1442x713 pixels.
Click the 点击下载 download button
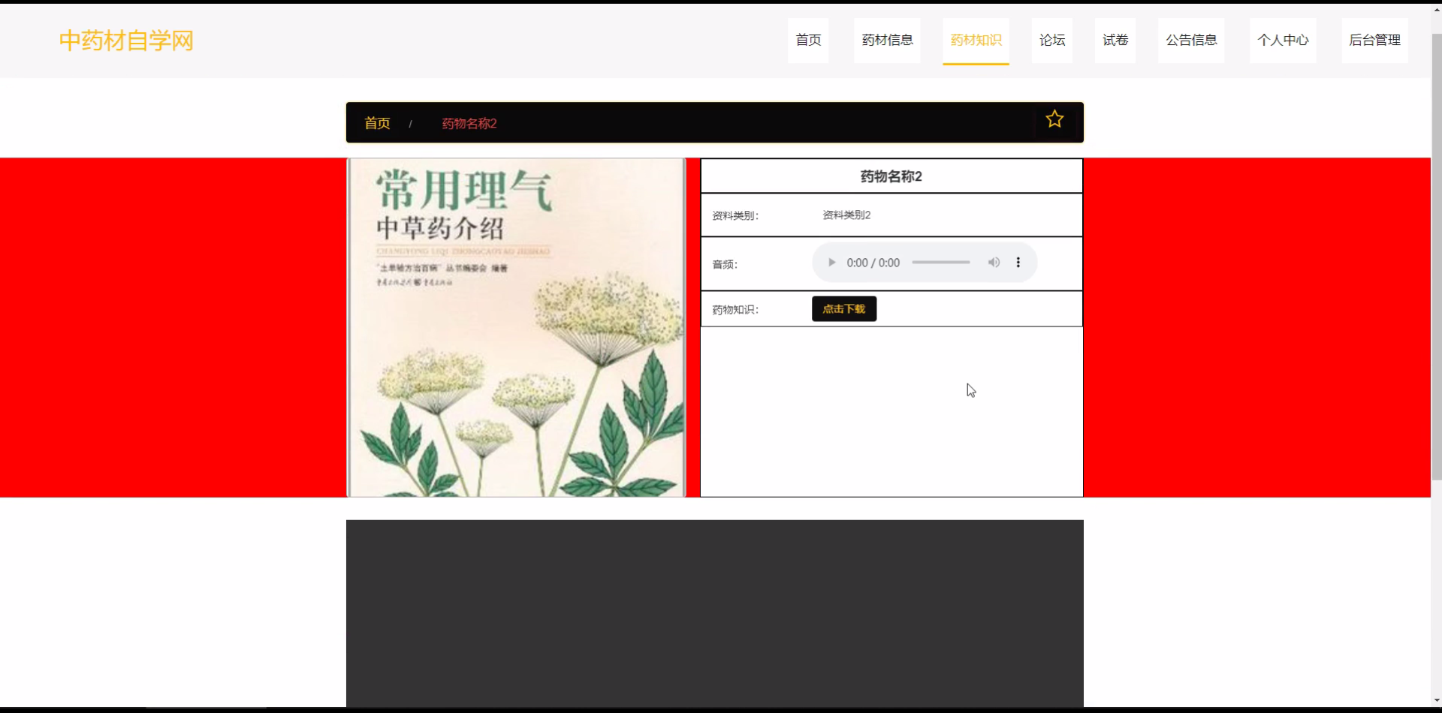click(x=844, y=308)
